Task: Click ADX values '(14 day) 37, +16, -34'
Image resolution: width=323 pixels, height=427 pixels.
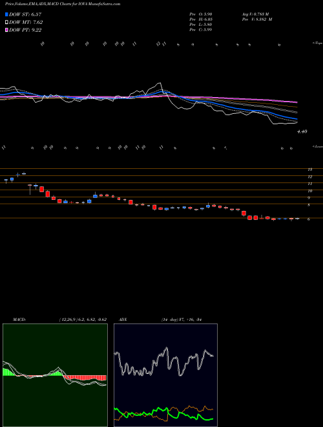Action: click(x=181, y=320)
